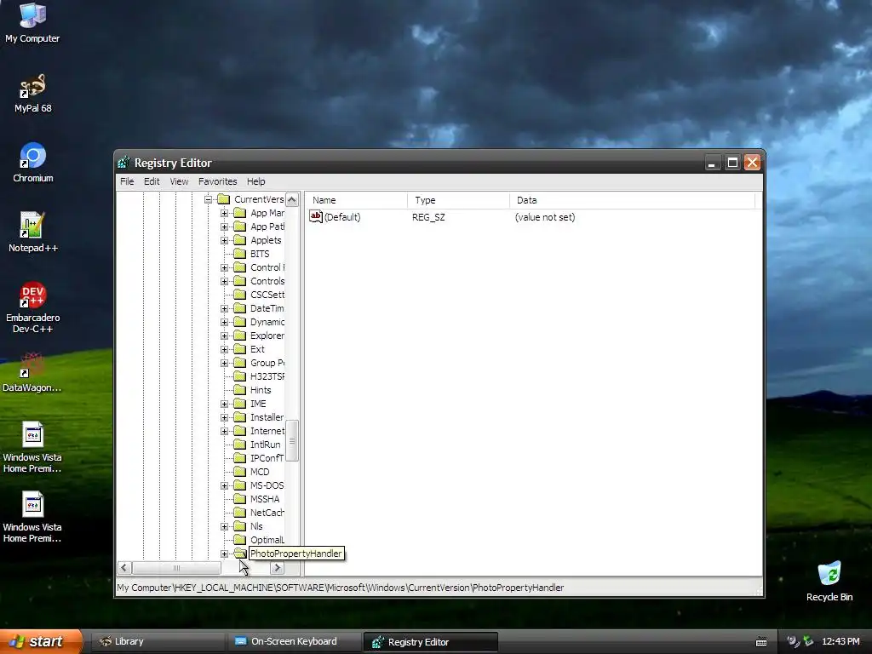Click the horizontal scrollbar thumb in tree
Screen dimensions: 872x654
coord(176,568)
